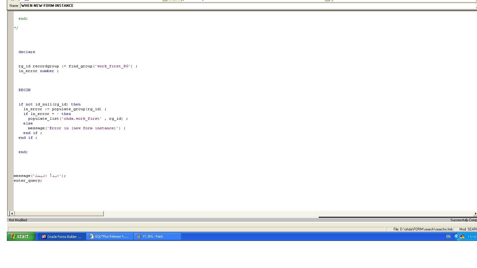This screenshot has width=477, height=268.
Task: Click the horizontal scrollbar thumb
Action: pos(59,214)
